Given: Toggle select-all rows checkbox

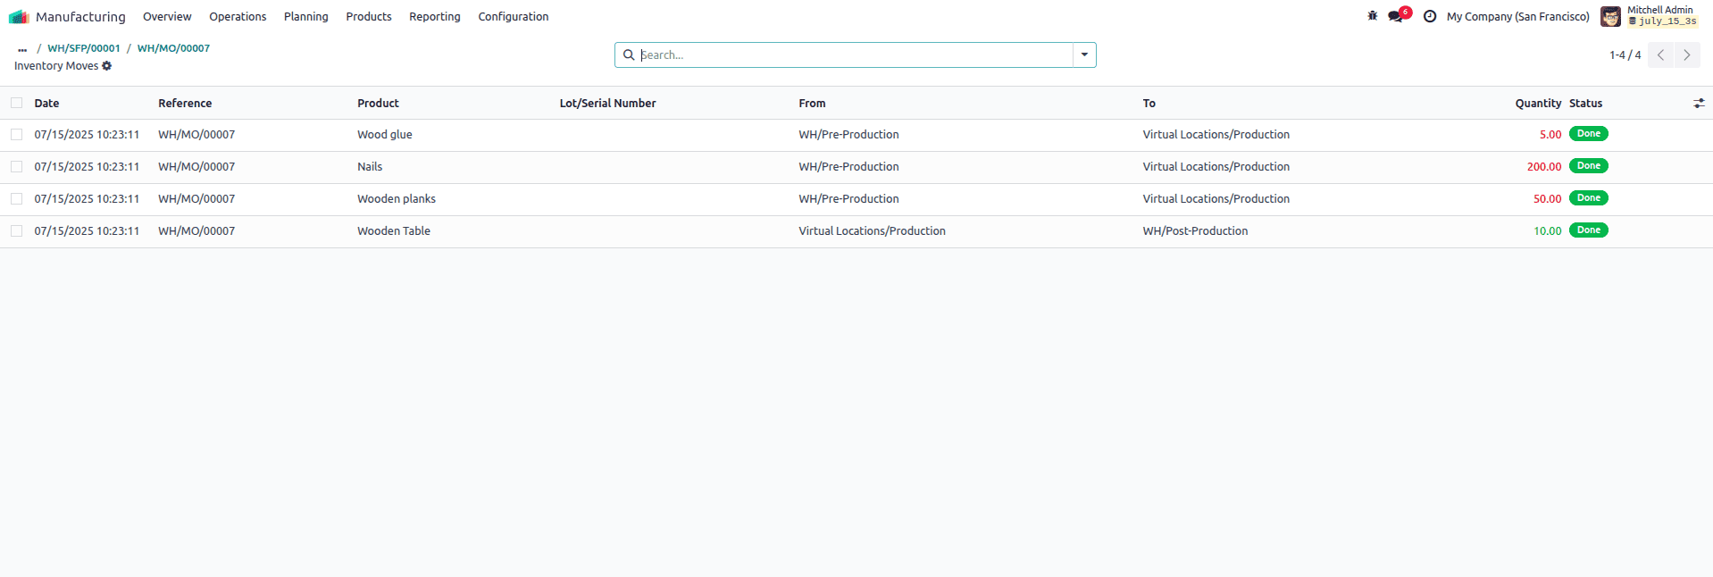Looking at the screenshot, I should coord(17,104).
